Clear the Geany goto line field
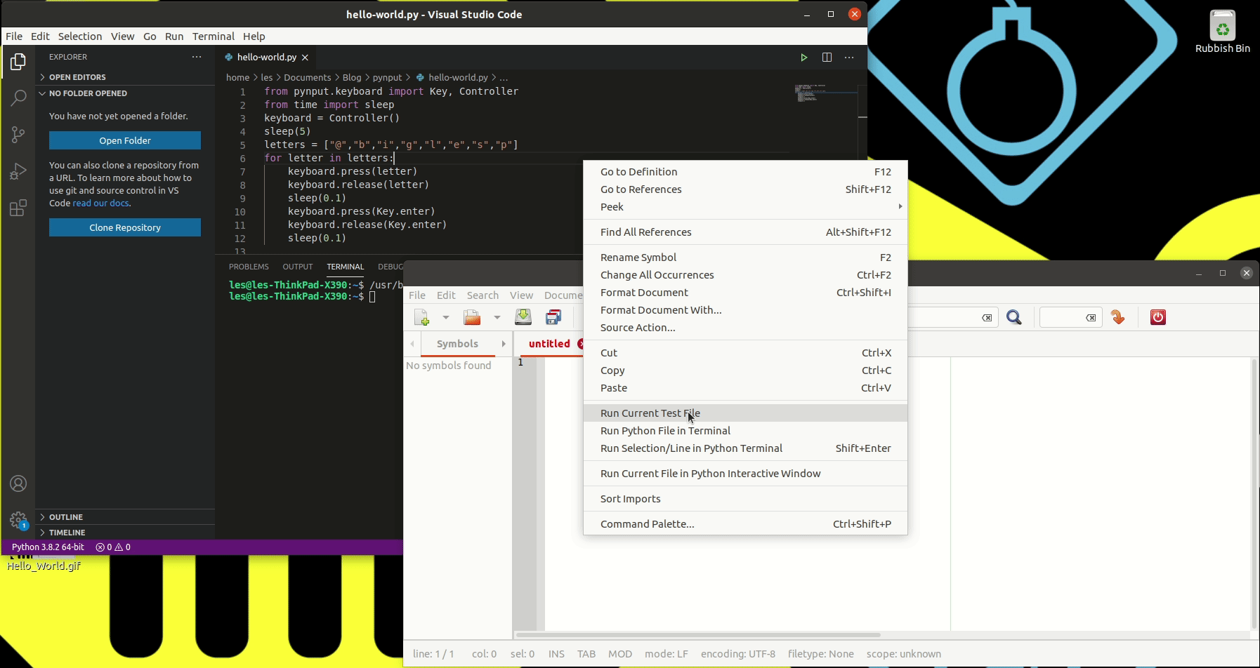The height and width of the screenshot is (668, 1260). click(1091, 318)
